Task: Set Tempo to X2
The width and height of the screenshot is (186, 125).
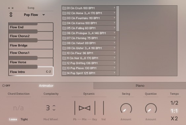Action: point(174,118)
